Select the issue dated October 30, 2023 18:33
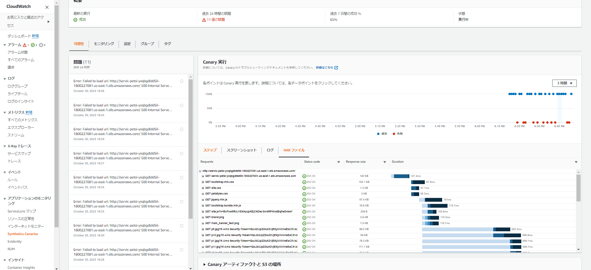The height and width of the screenshot is (270, 591). tap(182, 202)
